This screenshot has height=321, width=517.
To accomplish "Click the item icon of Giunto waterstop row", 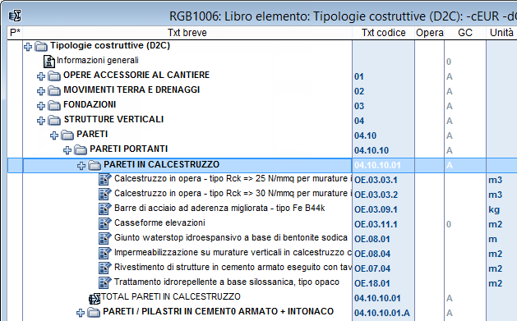I will tap(105, 239).
